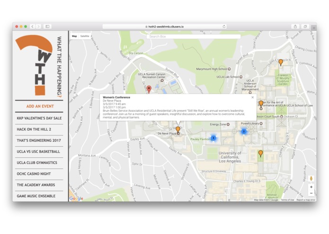Image resolution: width=329 pixels, height=234 pixels.
Task: Click the Marymount High School place icon
Action: 229,69
